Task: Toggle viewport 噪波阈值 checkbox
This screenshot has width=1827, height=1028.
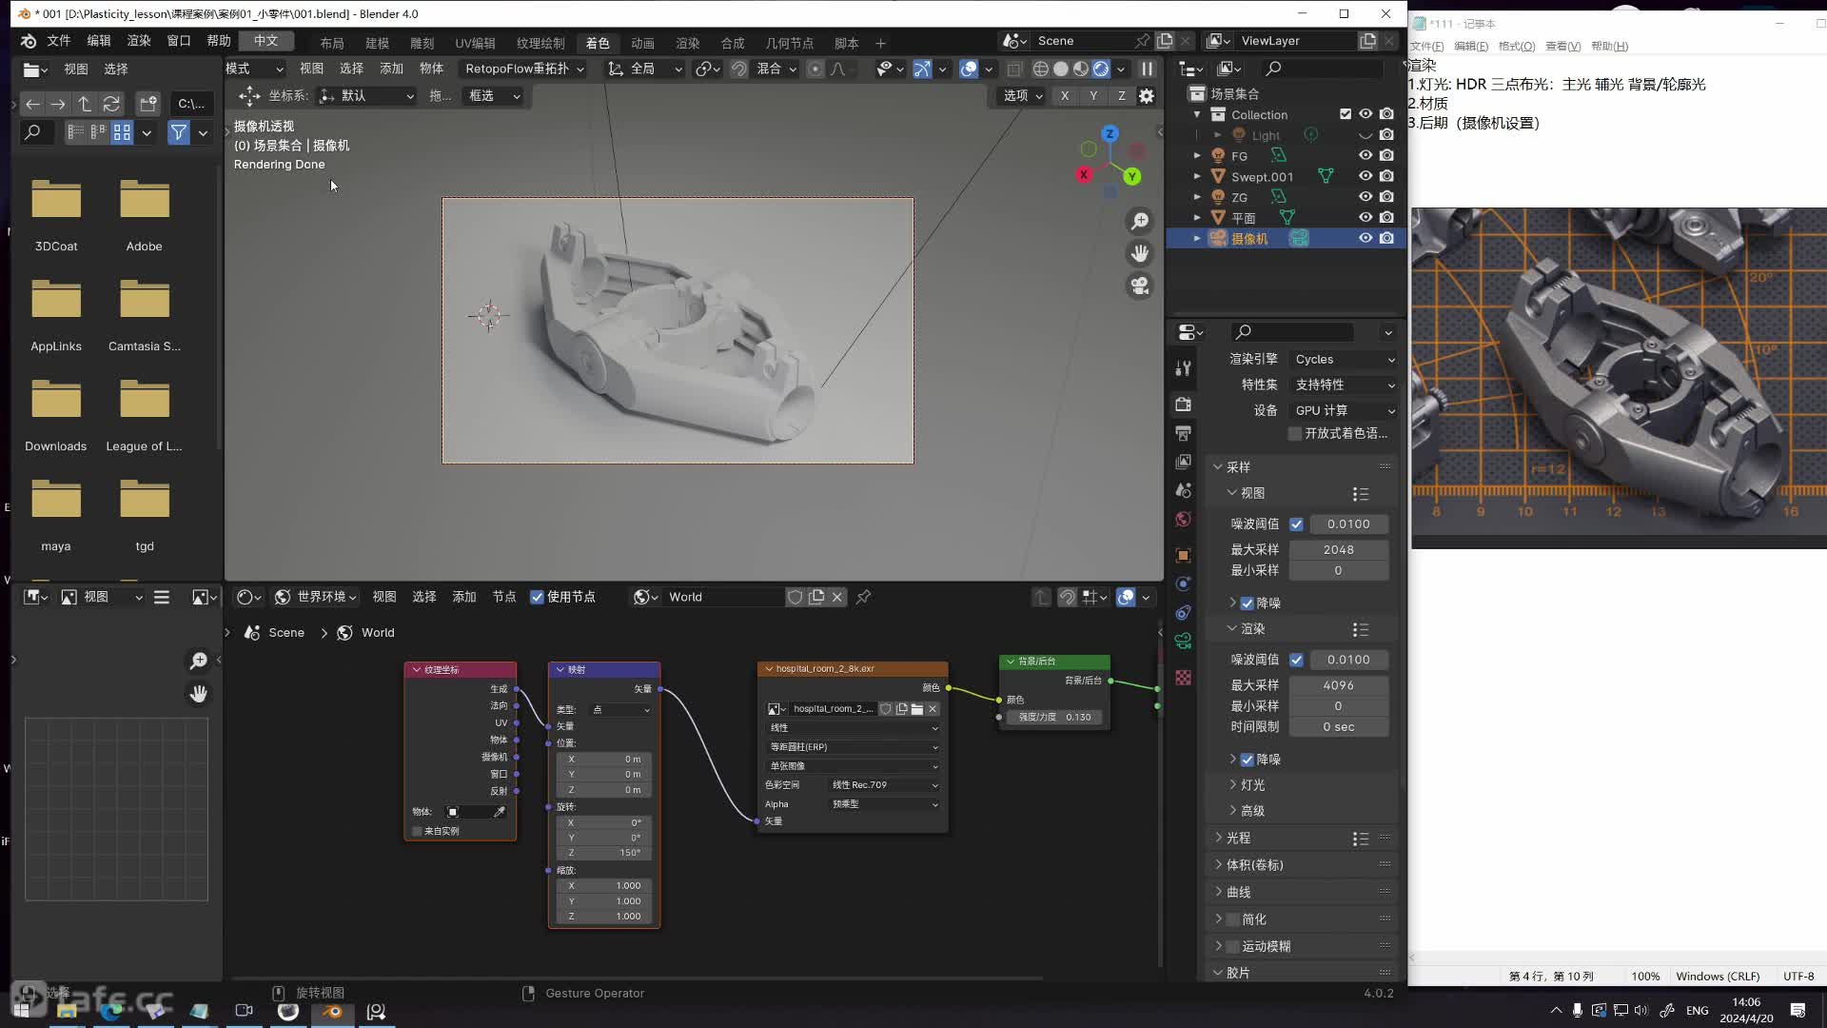Action: pyautogui.click(x=1296, y=524)
